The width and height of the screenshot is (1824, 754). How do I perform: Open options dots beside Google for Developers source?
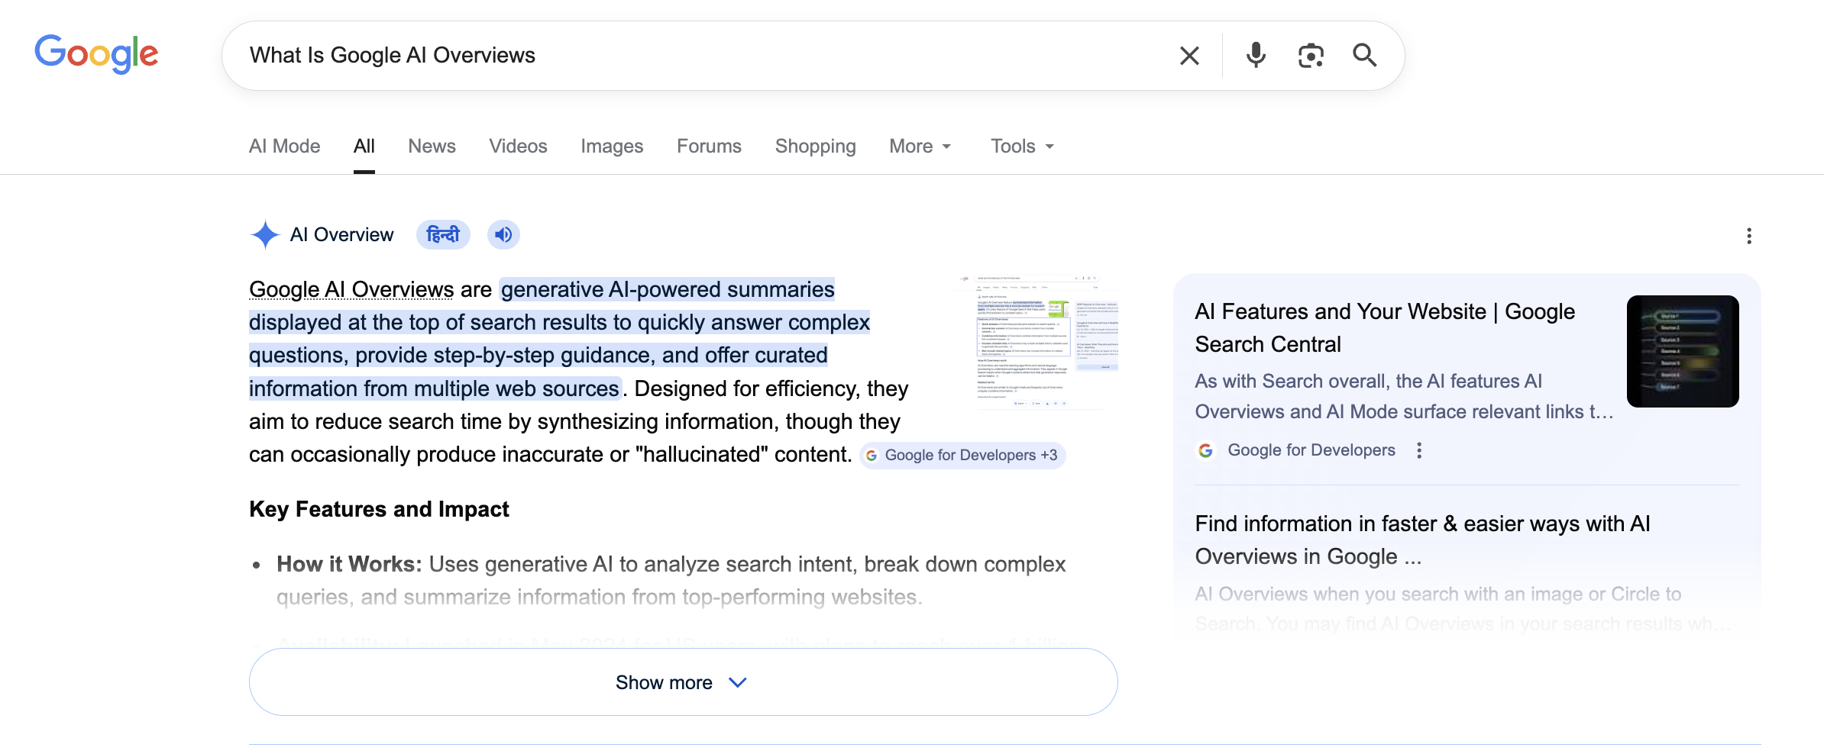coord(1419,450)
